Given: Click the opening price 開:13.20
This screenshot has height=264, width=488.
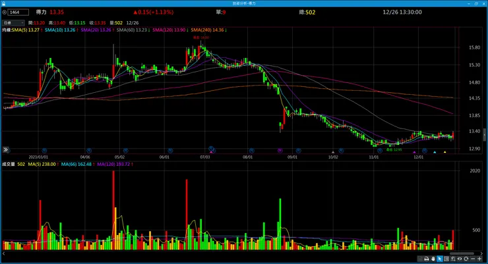Looking at the screenshot, I should pos(36,23).
